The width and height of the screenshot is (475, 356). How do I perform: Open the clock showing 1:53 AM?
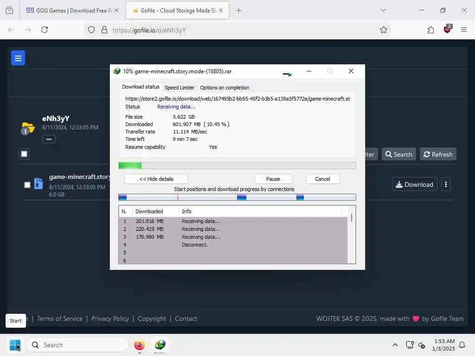443,345
